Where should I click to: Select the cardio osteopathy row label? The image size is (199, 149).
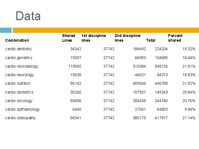(x=20, y=118)
